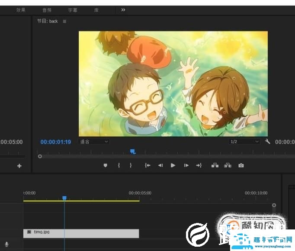Show more workspaces with double-chevron
The height and width of the screenshot is (251, 295).
coord(123,10)
